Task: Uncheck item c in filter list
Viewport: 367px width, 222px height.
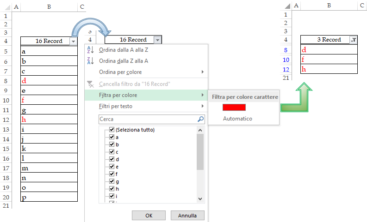Action: pos(112,152)
